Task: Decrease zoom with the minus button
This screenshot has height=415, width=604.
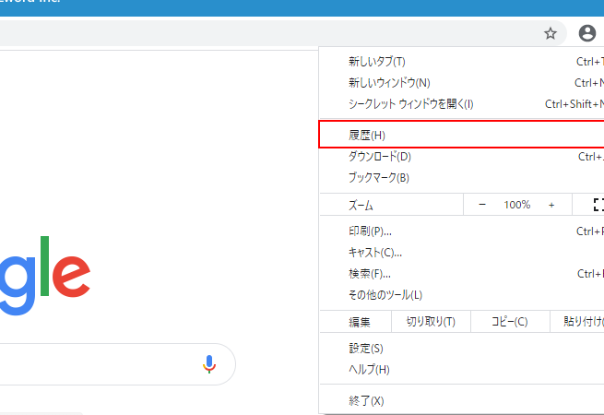Action: tap(482, 205)
